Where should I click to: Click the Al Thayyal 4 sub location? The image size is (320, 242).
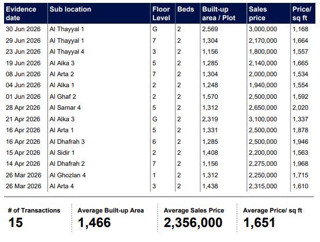[67, 51]
